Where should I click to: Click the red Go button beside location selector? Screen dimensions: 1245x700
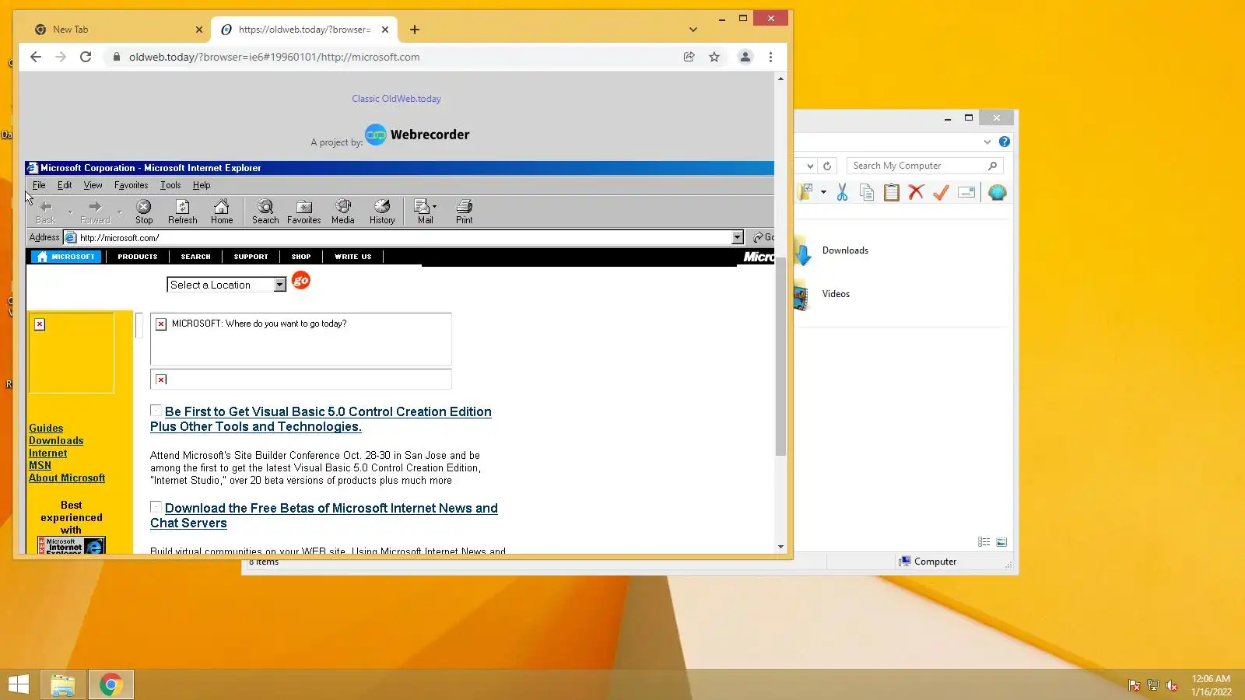pyautogui.click(x=301, y=281)
